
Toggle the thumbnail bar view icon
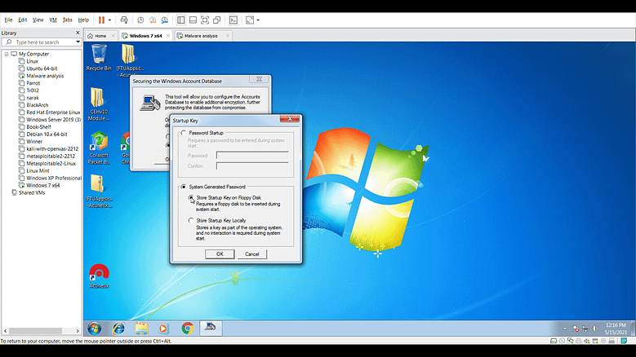[193, 20]
